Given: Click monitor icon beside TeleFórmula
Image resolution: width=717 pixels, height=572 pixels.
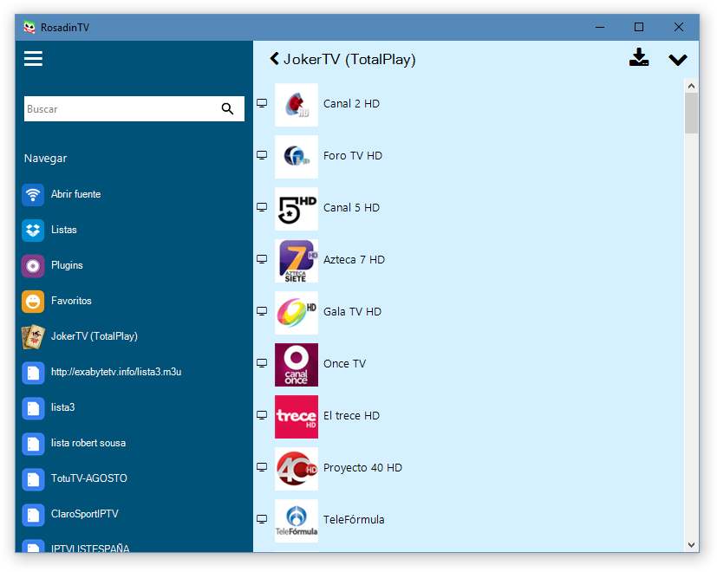Looking at the screenshot, I should tap(262, 519).
